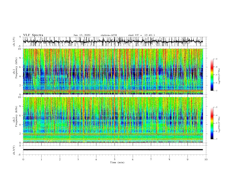Click the 'VLF Spectra' title text

[33, 35]
